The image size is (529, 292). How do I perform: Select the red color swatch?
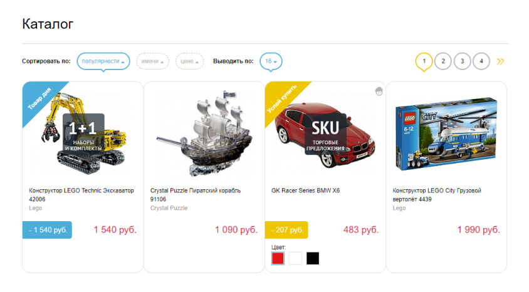278,259
